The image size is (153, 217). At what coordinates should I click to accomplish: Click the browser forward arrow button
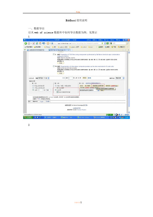click(x=29, y=43)
